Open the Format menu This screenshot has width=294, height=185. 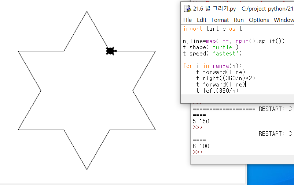tap(220, 20)
